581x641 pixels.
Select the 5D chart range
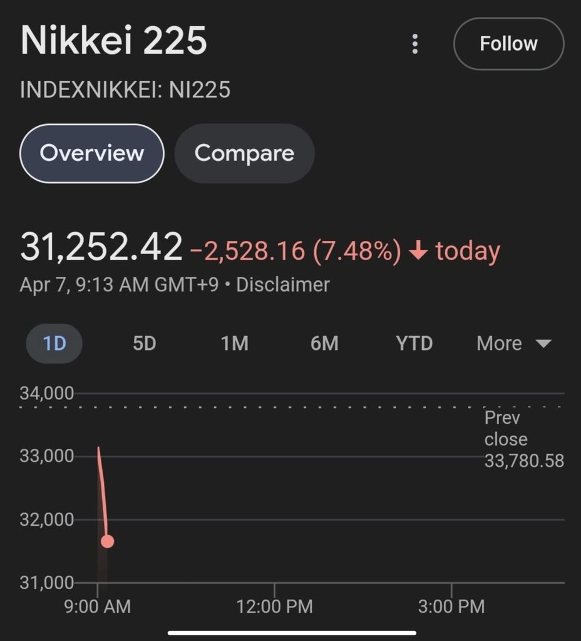point(145,344)
